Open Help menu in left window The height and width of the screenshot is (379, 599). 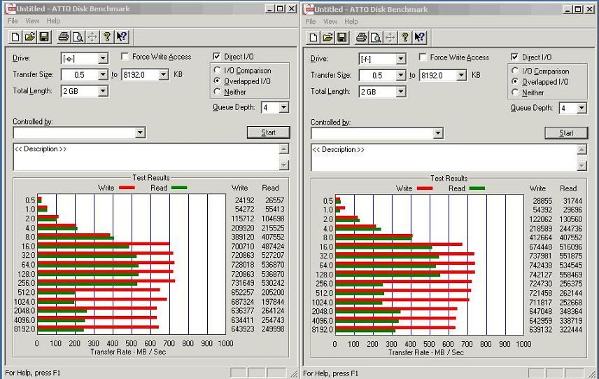click(x=53, y=20)
